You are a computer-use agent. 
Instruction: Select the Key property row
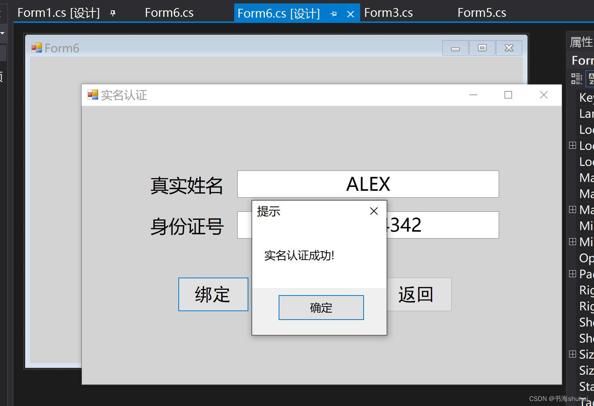pos(585,97)
